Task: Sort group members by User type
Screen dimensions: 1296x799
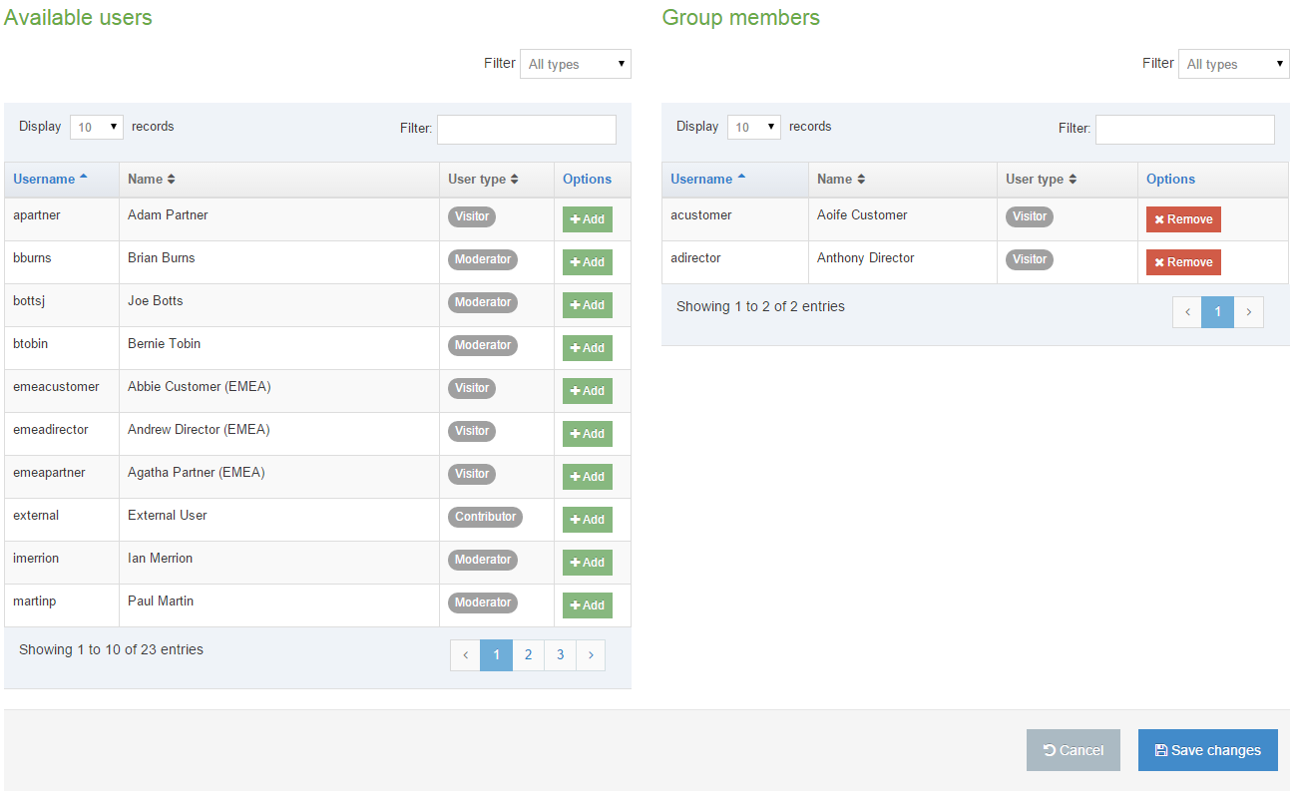Action: (1041, 180)
